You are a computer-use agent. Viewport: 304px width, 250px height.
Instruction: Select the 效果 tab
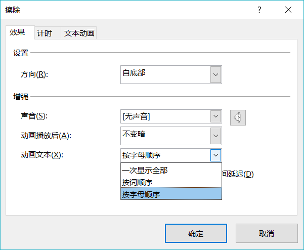pos(17,32)
